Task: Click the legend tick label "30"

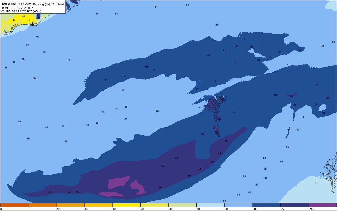Action: tap(86, 209)
